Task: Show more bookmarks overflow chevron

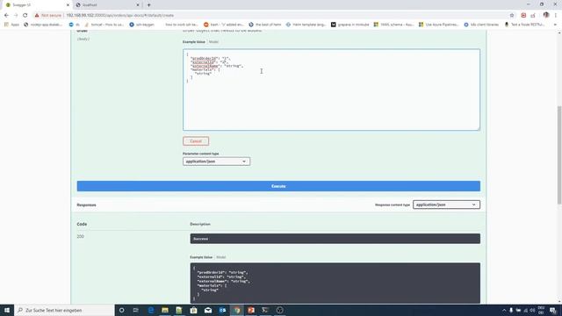Action: (555, 25)
